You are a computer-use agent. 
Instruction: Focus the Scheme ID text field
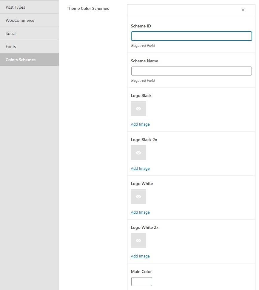coord(192,36)
